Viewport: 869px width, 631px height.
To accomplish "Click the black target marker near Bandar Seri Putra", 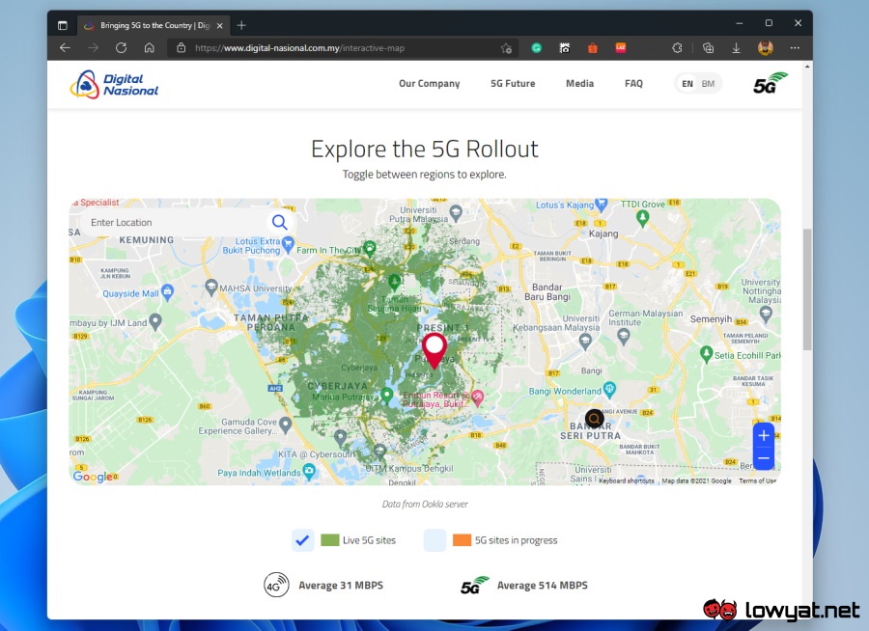I will click(594, 418).
